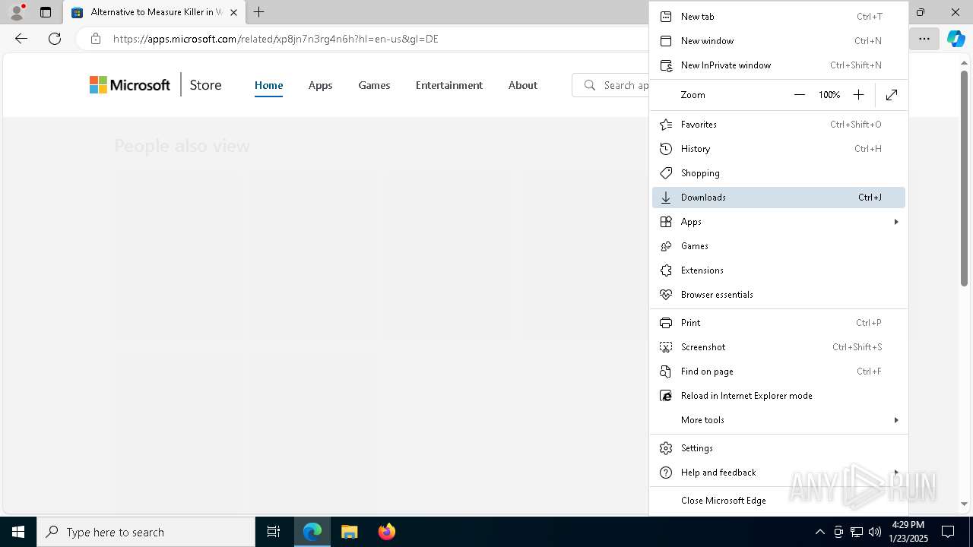This screenshot has width=973, height=547.
Task: Open the Windows Start menu
Action: point(18,532)
